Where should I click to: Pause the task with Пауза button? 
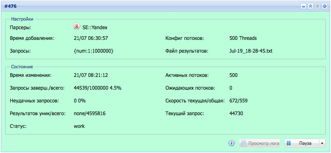[302, 143]
